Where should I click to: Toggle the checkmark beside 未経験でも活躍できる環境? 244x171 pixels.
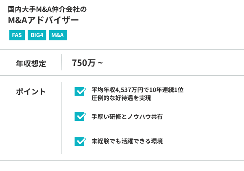point(80,141)
